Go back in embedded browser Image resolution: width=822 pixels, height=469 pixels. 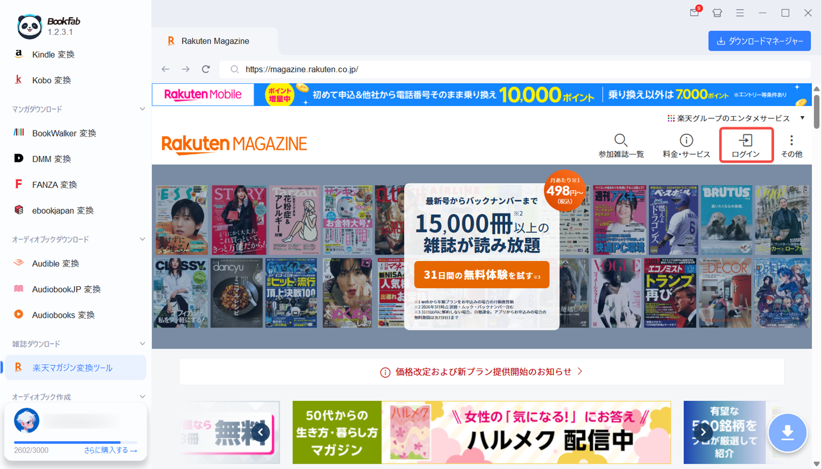tap(166, 69)
